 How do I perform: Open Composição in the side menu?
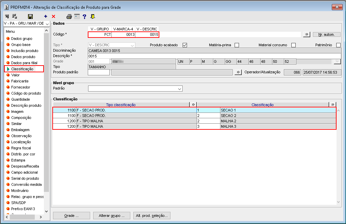(x=21, y=118)
